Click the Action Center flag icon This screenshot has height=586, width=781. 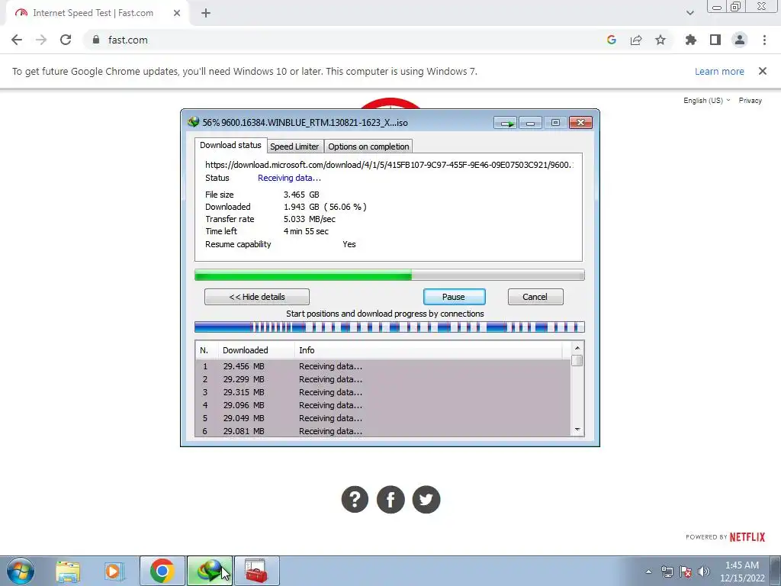tap(686, 572)
